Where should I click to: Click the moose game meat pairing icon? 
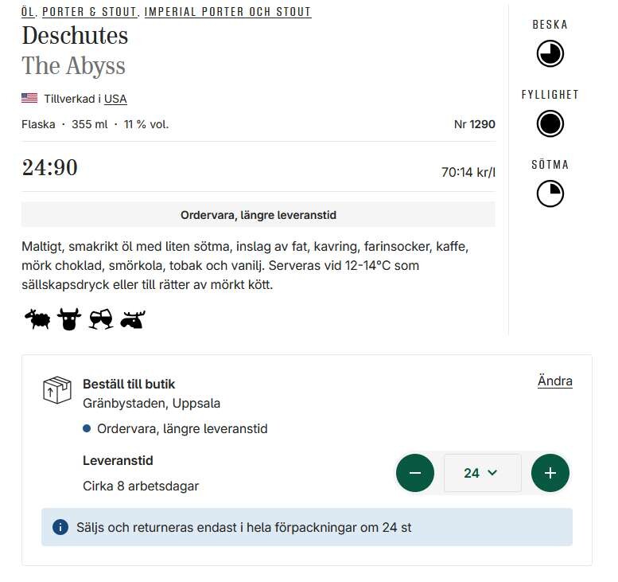point(133,320)
